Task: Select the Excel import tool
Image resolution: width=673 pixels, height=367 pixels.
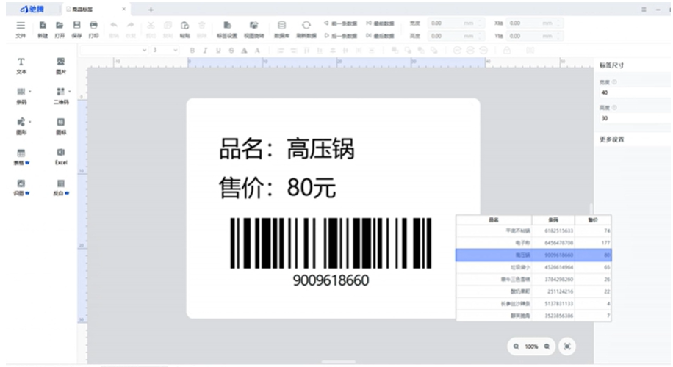Action: point(61,156)
